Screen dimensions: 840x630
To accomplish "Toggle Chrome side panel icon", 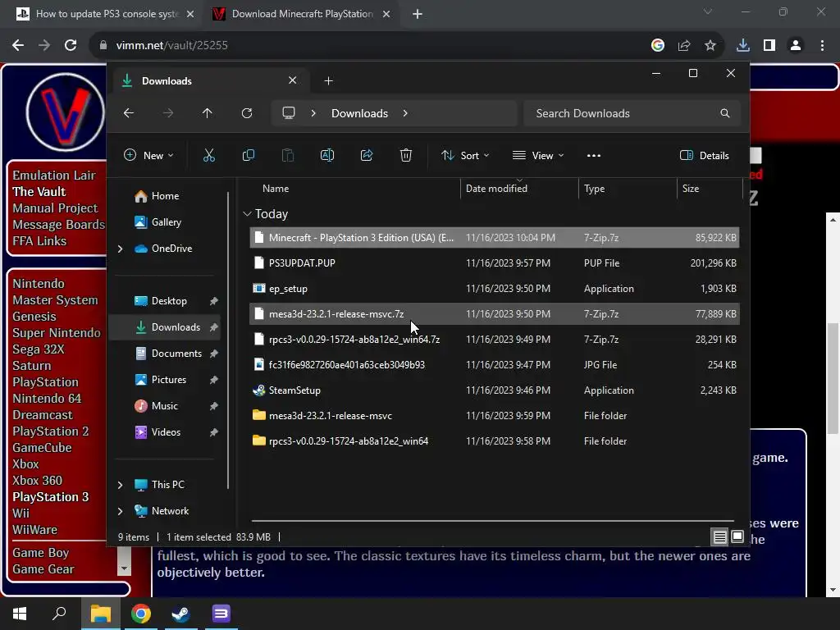I will (x=769, y=45).
